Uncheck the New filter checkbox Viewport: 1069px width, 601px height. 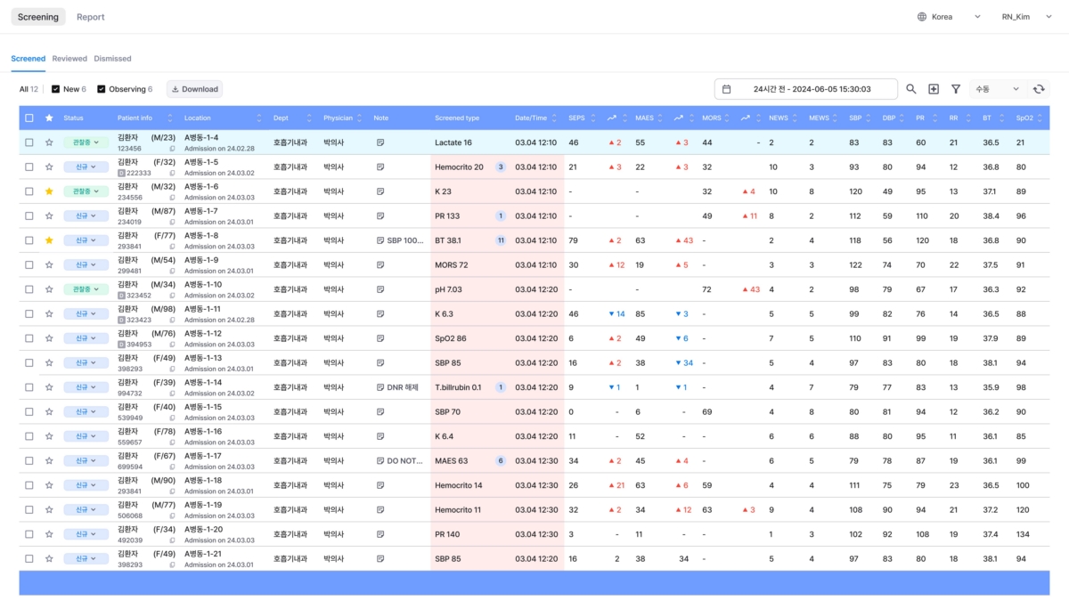[56, 89]
